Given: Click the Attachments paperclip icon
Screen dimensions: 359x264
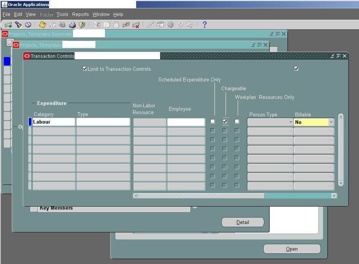Looking at the screenshot, I should point(180,25).
